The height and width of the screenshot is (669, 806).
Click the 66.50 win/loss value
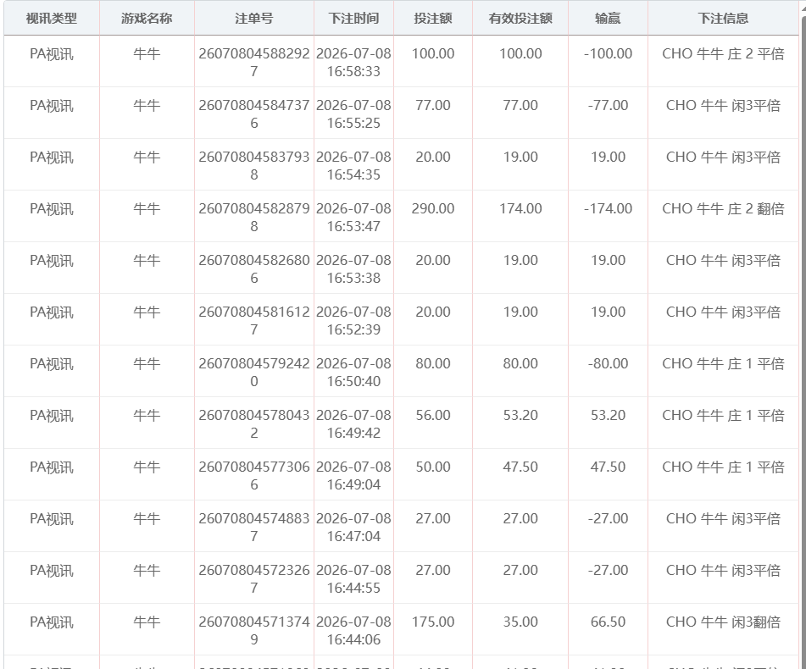click(x=608, y=622)
